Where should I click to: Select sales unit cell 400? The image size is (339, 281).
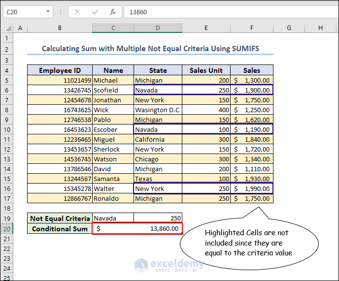pyautogui.click(x=206, y=110)
